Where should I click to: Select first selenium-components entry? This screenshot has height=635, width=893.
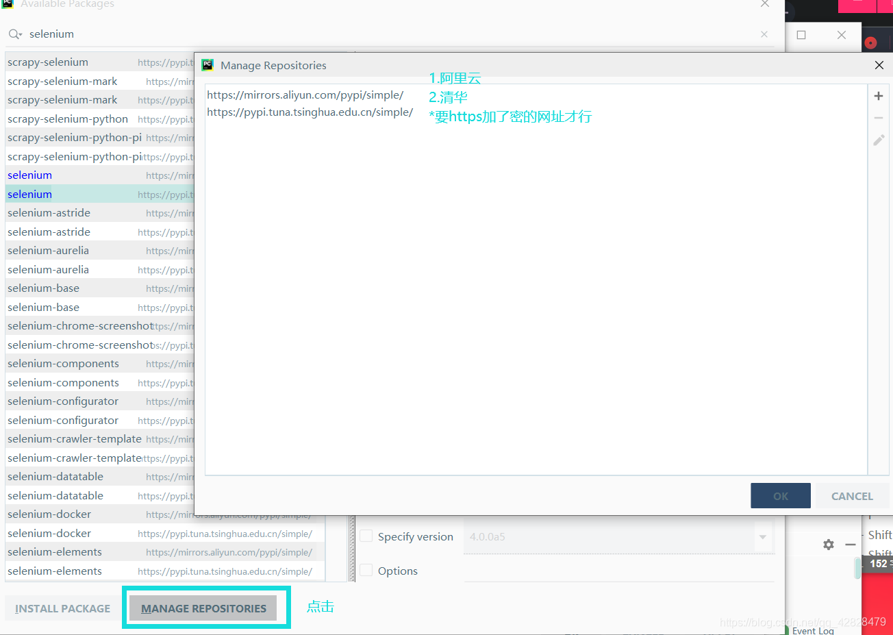pos(100,364)
